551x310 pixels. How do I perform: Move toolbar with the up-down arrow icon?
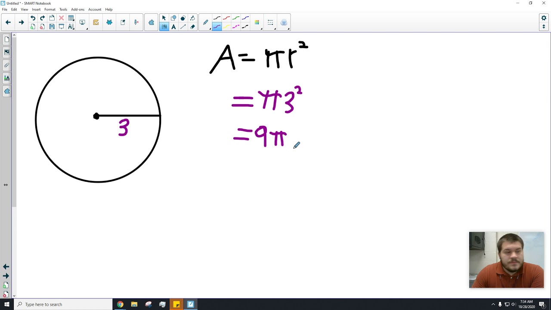[x=544, y=27]
